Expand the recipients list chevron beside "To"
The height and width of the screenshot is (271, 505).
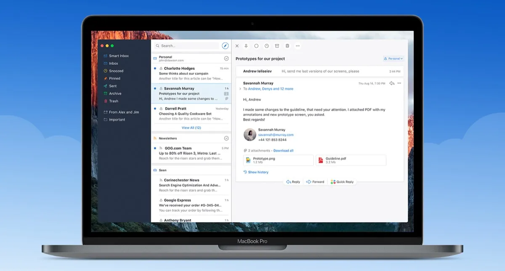tap(240, 89)
